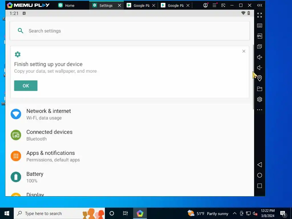Switch to the Home tab
Image resolution: width=292 pixels, height=219 pixels.
click(66, 5)
